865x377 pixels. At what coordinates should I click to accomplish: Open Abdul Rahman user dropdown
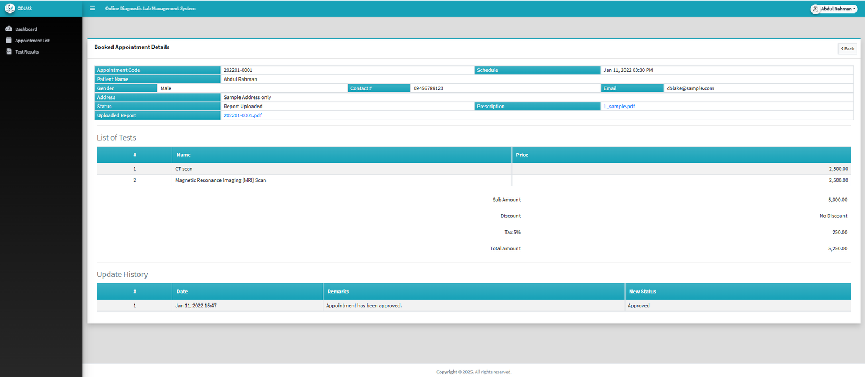tap(838, 9)
